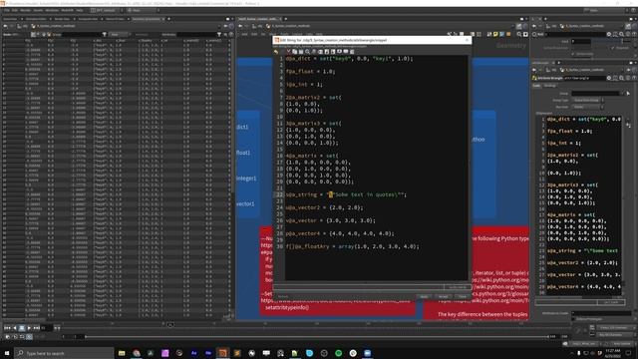Add a new pane tab beside Geometry Spreadsheet
The height and width of the screenshot is (359, 638).
pos(168,19)
